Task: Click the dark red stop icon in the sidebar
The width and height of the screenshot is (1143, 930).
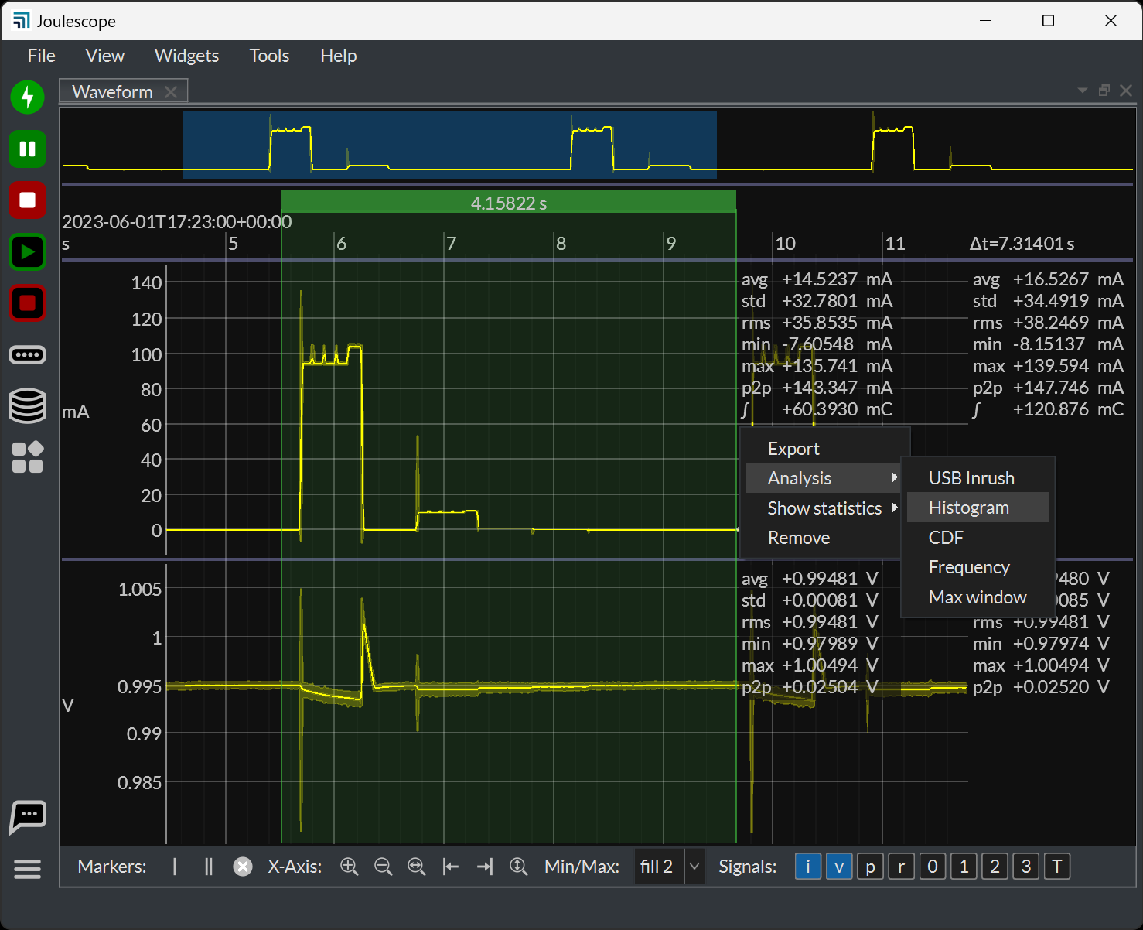Action: pos(28,303)
